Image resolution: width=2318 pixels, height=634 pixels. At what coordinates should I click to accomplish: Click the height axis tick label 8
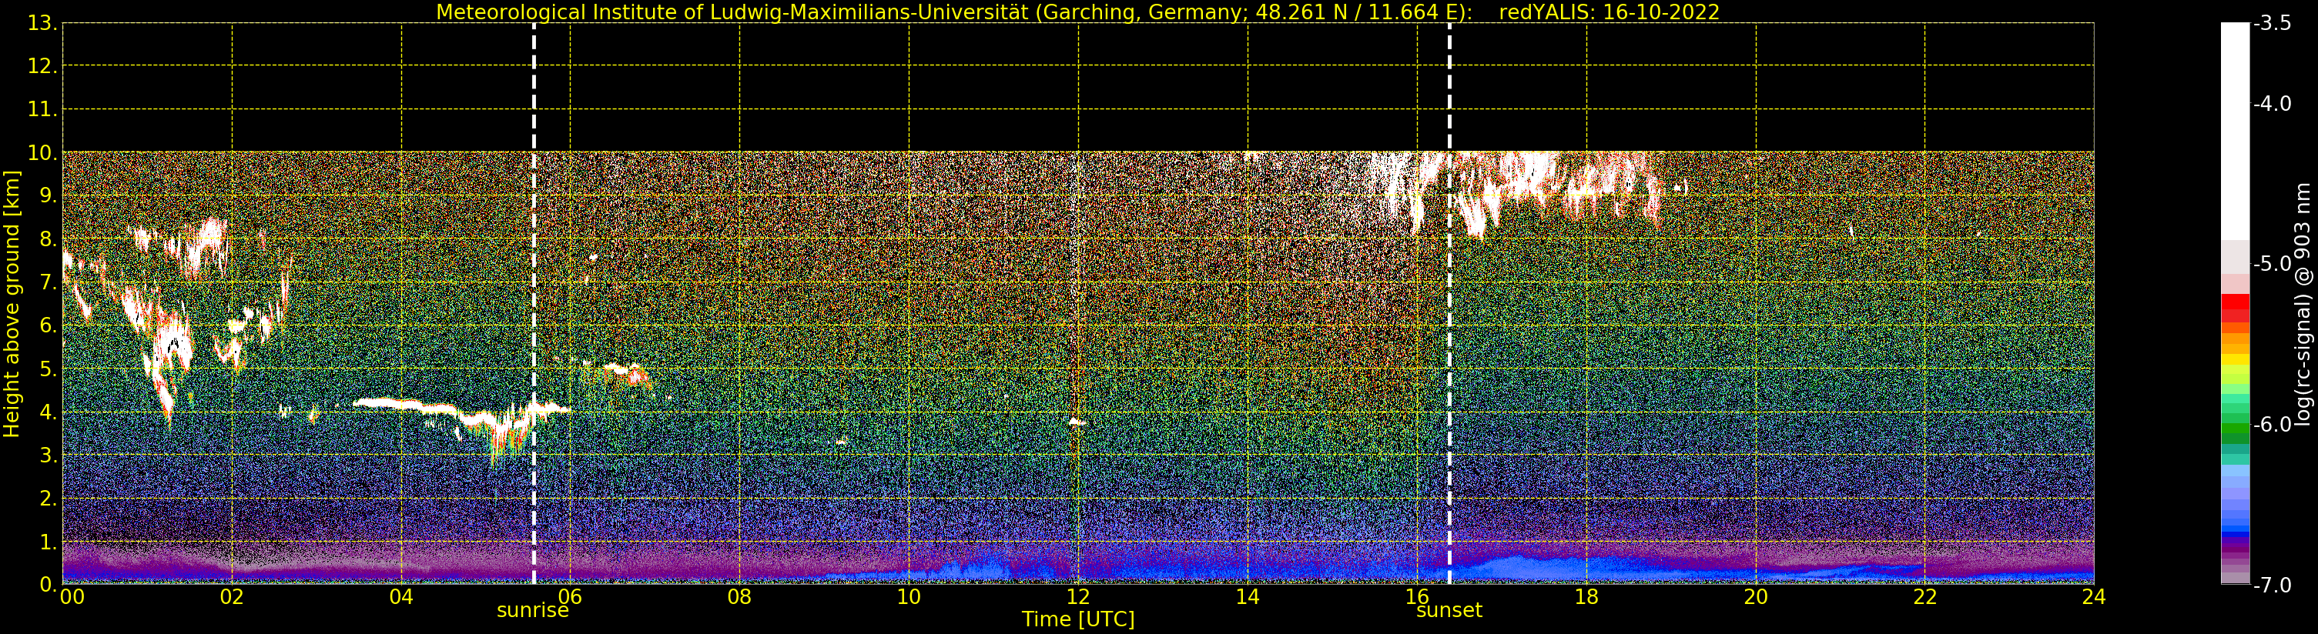point(48,239)
